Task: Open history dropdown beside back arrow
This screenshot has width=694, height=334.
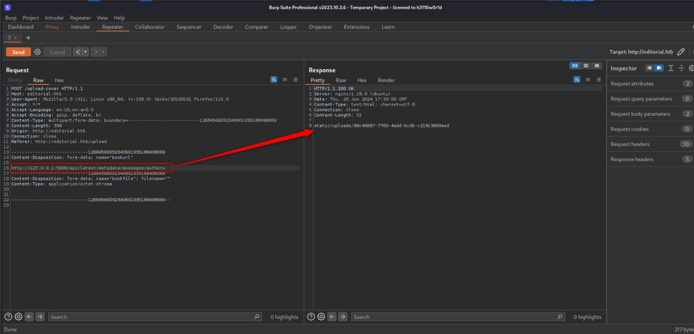Action: (x=85, y=52)
